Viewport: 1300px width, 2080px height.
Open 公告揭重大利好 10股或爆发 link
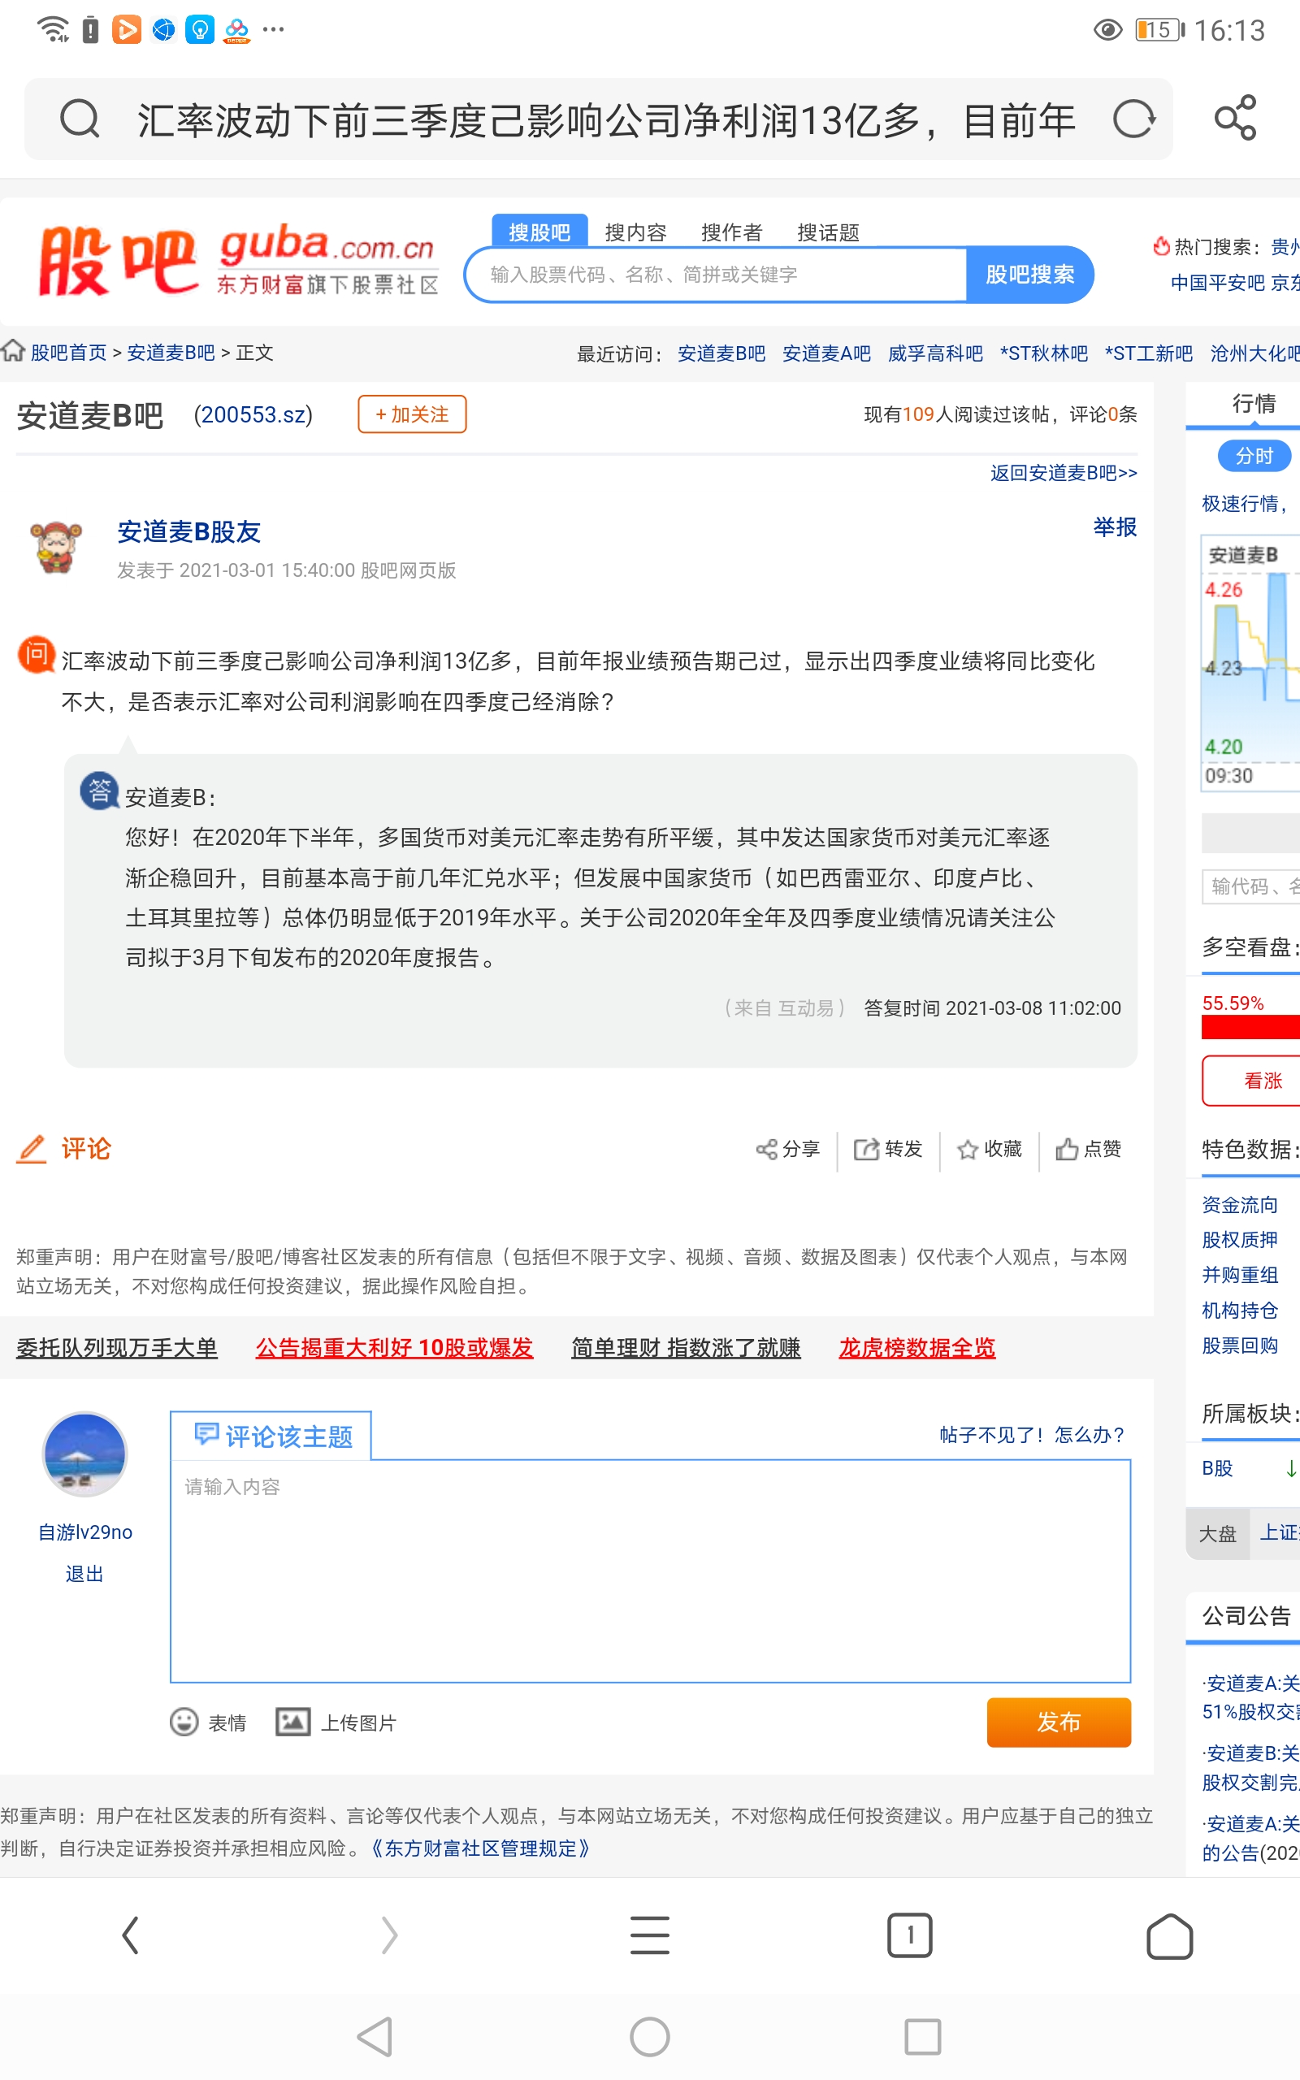tap(394, 1348)
